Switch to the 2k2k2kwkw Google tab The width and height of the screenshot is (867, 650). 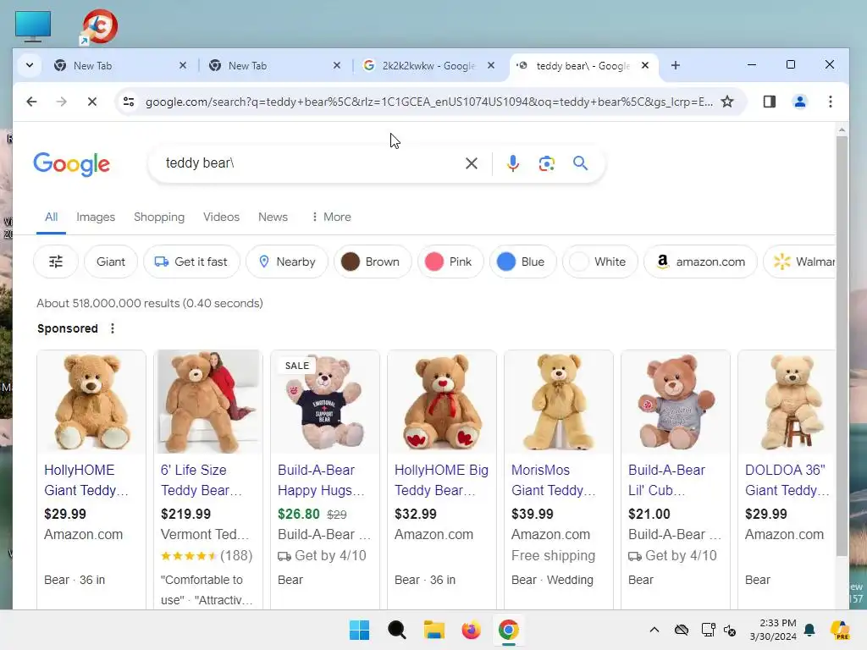pos(428,65)
